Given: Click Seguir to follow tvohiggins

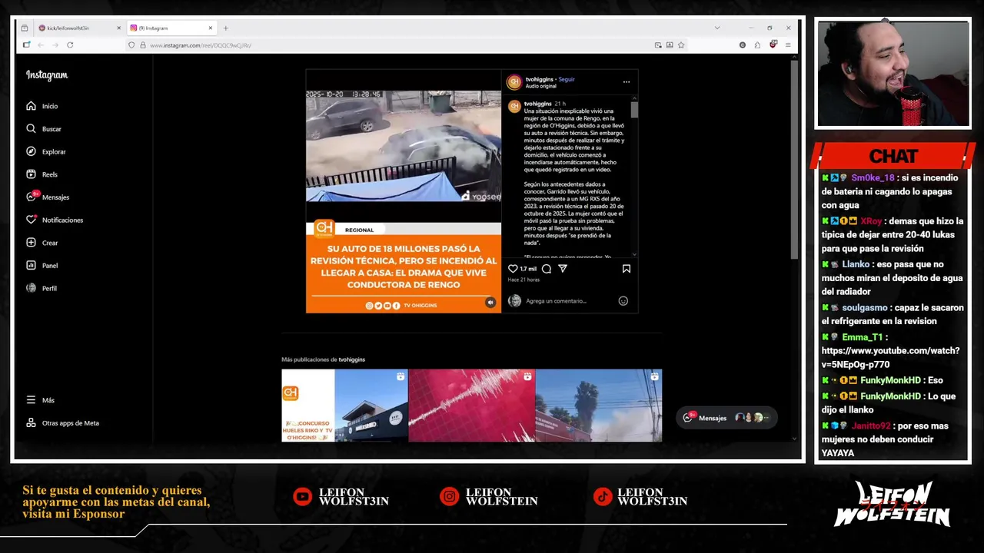Looking at the screenshot, I should tap(567, 79).
